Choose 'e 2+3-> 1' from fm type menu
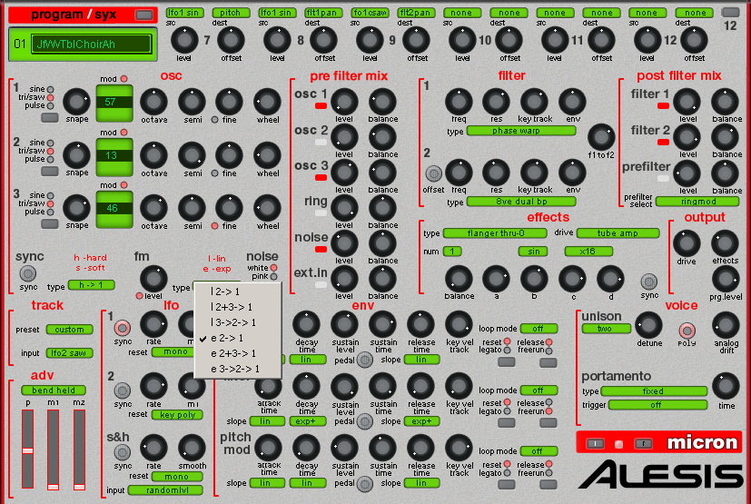The height and width of the screenshot is (504, 751). pyautogui.click(x=238, y=353)
